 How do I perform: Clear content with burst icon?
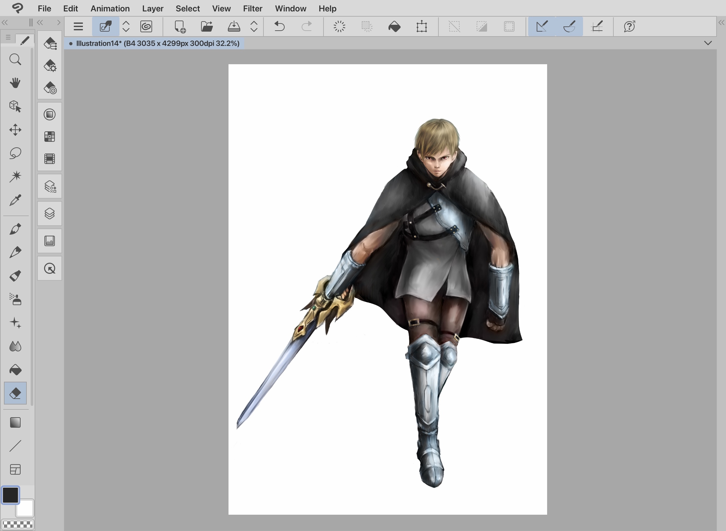(x=339, y=26)
